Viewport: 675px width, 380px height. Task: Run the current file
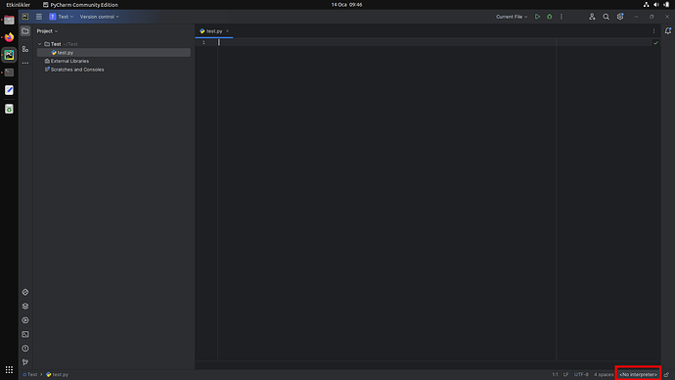(537, 17)
